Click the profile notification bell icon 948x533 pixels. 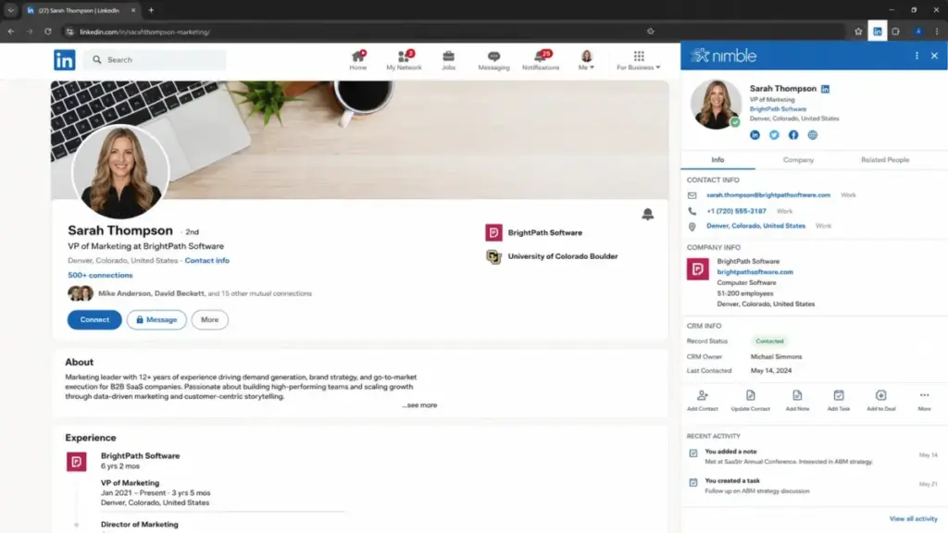[647, 214]
